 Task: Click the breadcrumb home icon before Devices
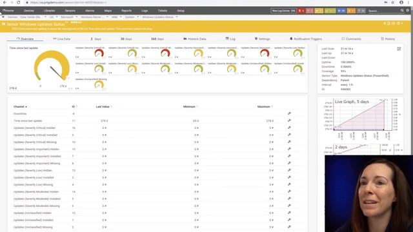point(3,17)
